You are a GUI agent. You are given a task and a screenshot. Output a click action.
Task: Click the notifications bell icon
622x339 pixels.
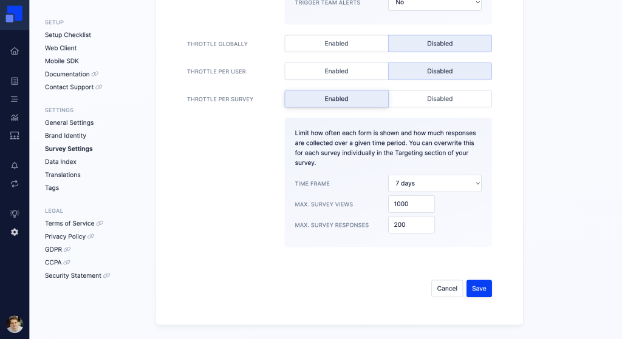[x=15, y=166]
